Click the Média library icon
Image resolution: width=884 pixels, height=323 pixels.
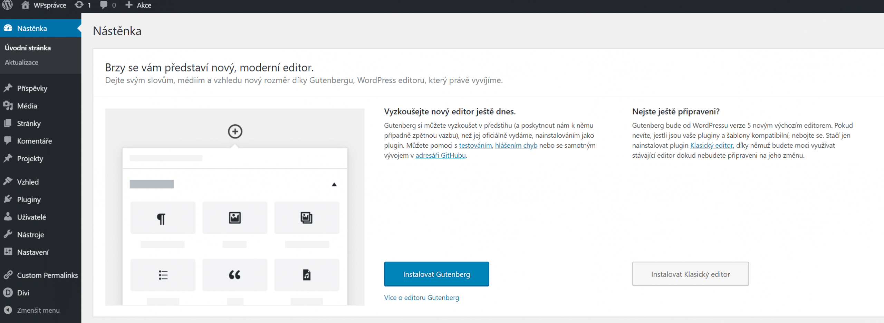tap(8, 106)
